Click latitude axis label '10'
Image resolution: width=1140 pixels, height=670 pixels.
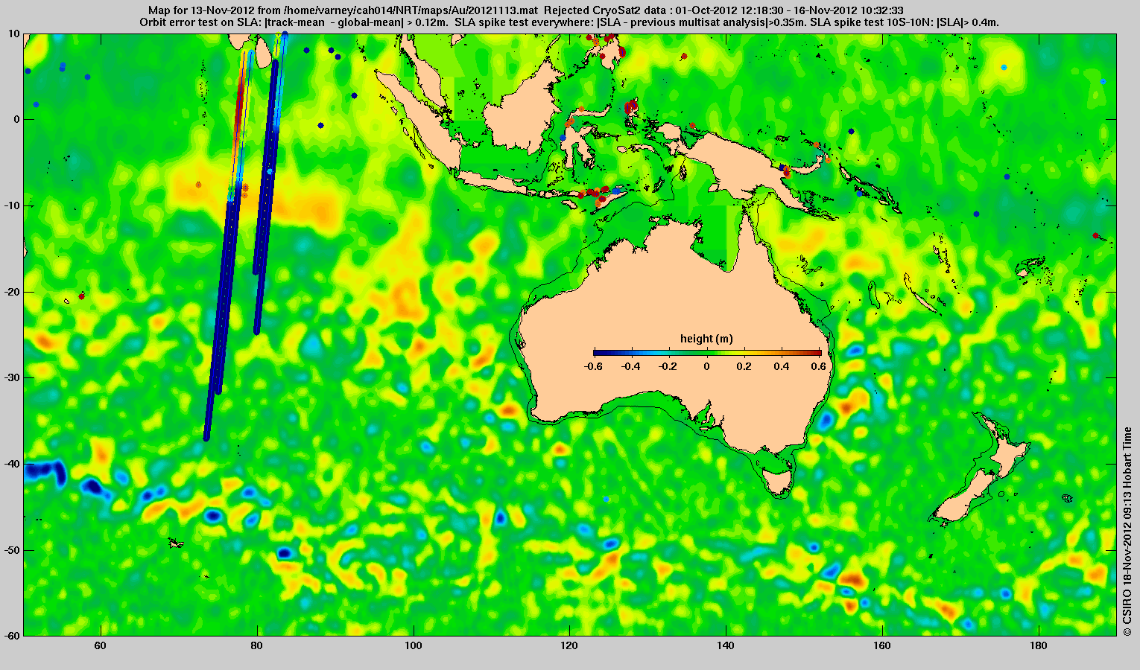tap(14, 33)
